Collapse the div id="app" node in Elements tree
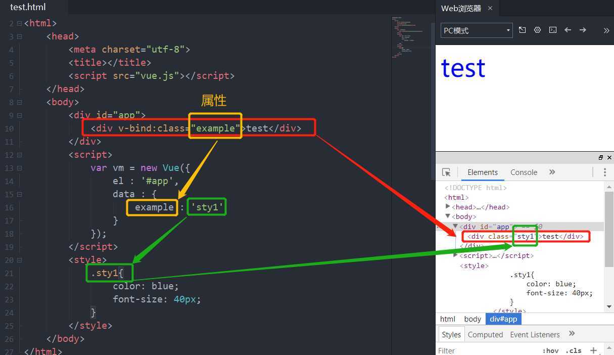 (455, 227)
